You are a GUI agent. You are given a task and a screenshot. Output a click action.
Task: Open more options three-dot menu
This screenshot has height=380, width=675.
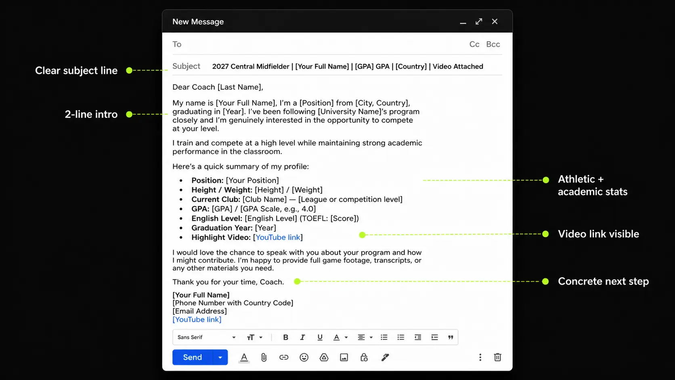point(480,357)
